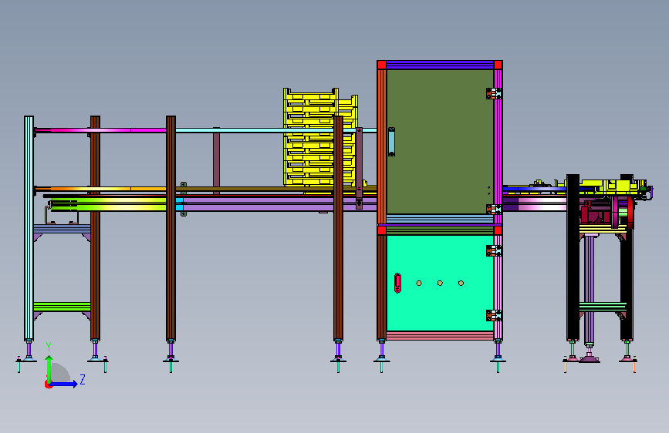Select the olive green upper cabinet door panel
Image resolution: width=669 pixels, height=433 pixels.
pos(440,142)
